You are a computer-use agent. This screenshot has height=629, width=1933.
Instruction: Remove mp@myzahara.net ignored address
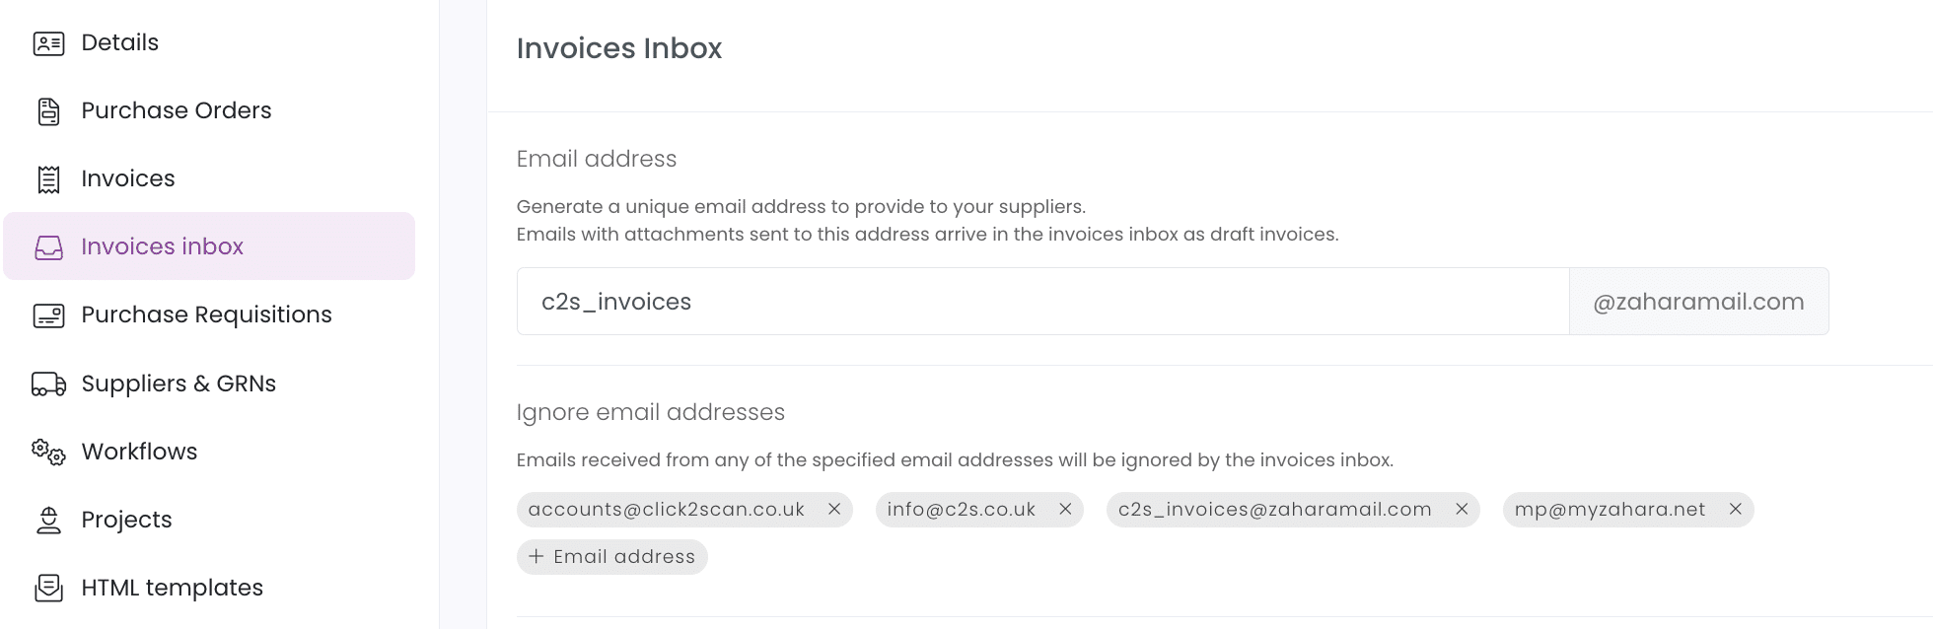click(x=1736, y=509)
